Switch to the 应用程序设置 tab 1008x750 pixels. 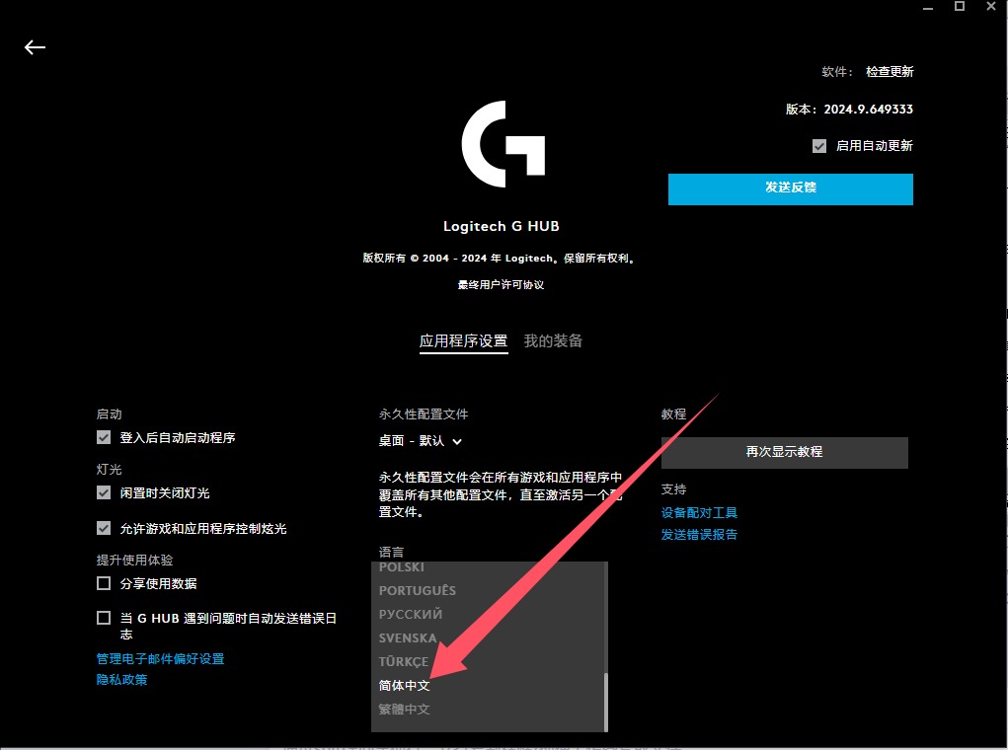click(x=463, y=340)
